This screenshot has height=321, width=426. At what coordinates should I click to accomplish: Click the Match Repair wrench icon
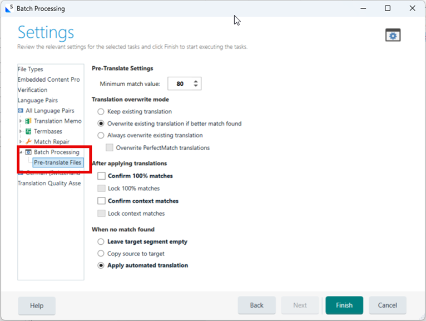coord(28,142)
